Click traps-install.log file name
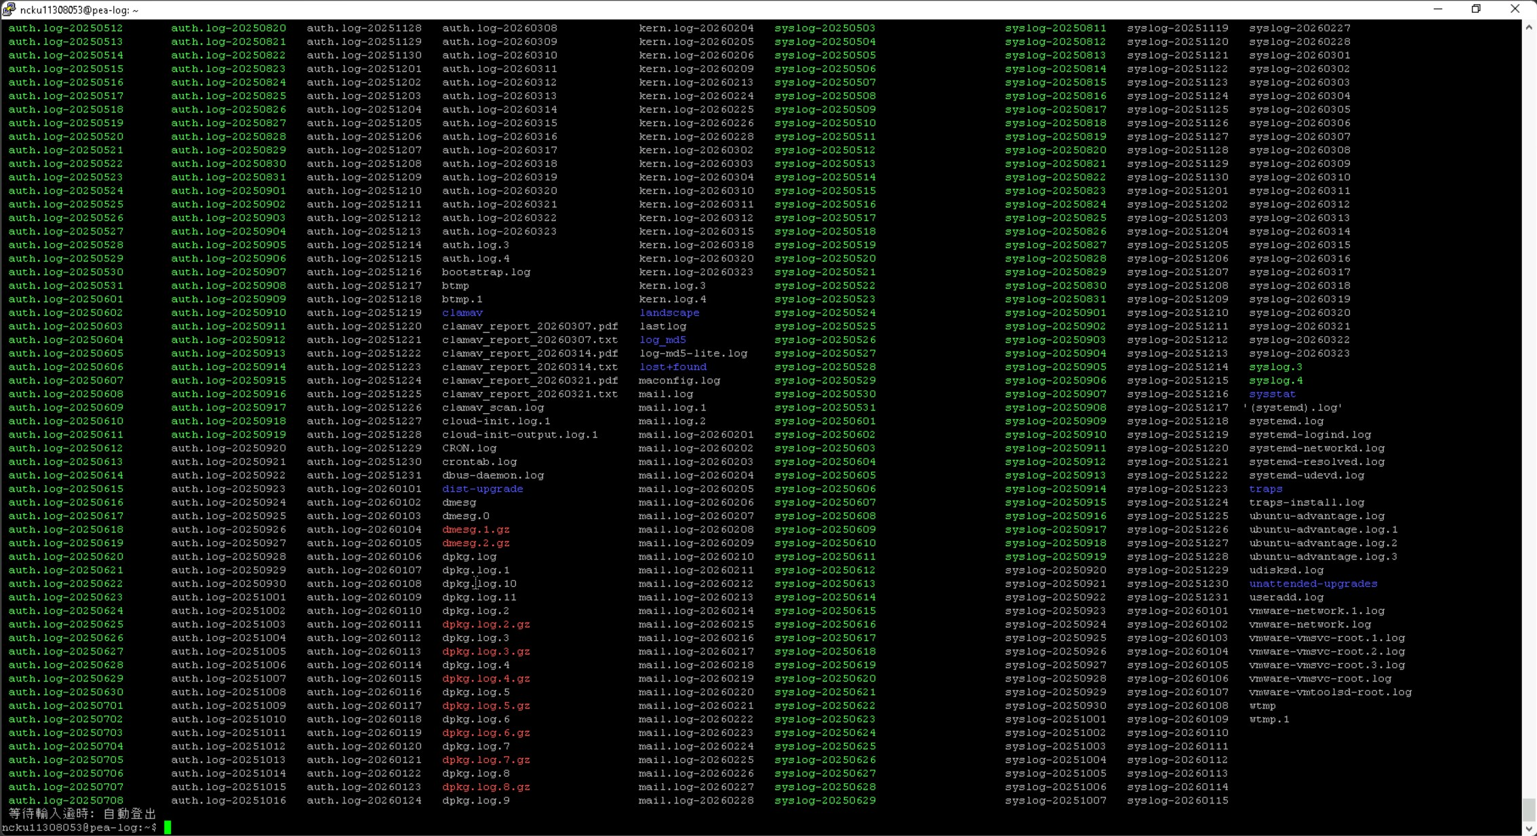 pyautogui.click(x=1306, y=502)
